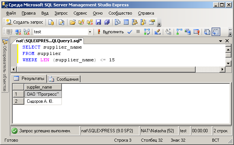The width and height of the screenshot is (234, 145).
Task: Select the Сидоров А. Ю. cell
Action: pos(43,101)
